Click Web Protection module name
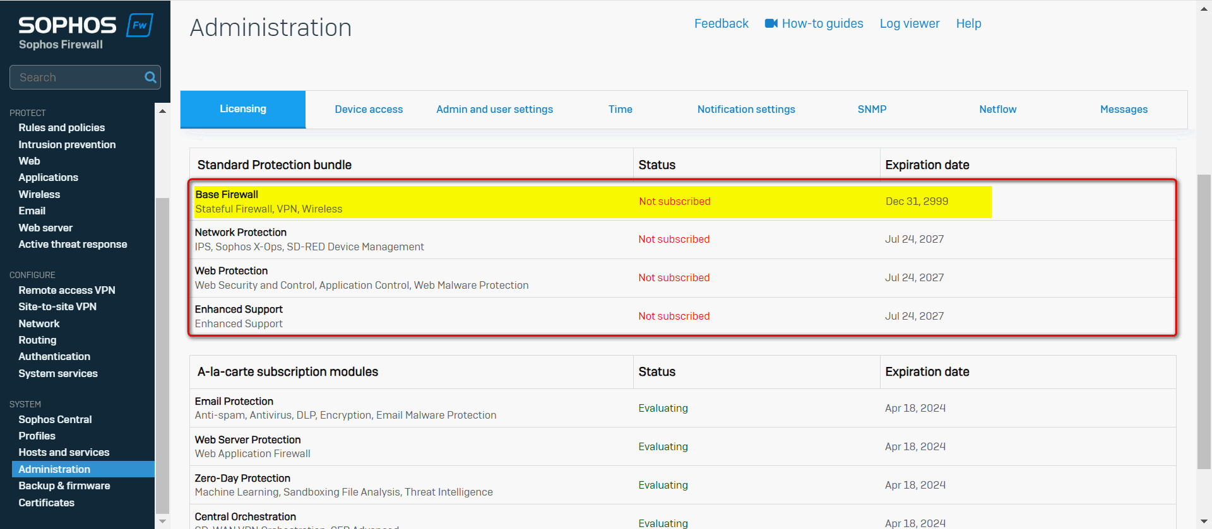Viewport: 1212px width, 529px height. [231, 270]
